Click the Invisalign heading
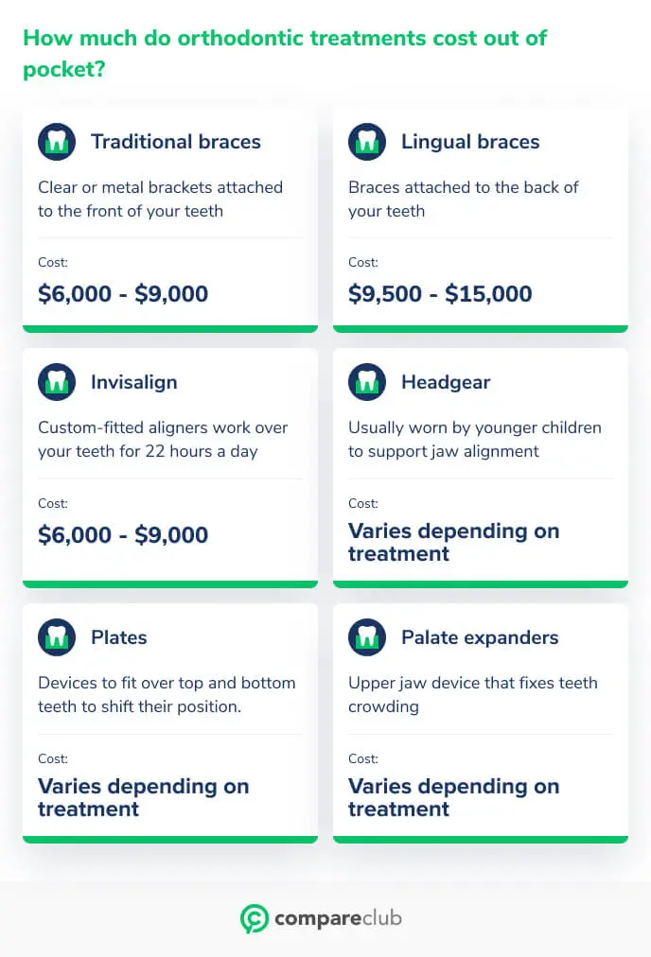 click(x=134, y=383)
